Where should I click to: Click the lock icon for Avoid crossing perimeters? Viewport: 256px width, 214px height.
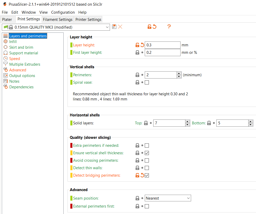[x=137, y=160]
